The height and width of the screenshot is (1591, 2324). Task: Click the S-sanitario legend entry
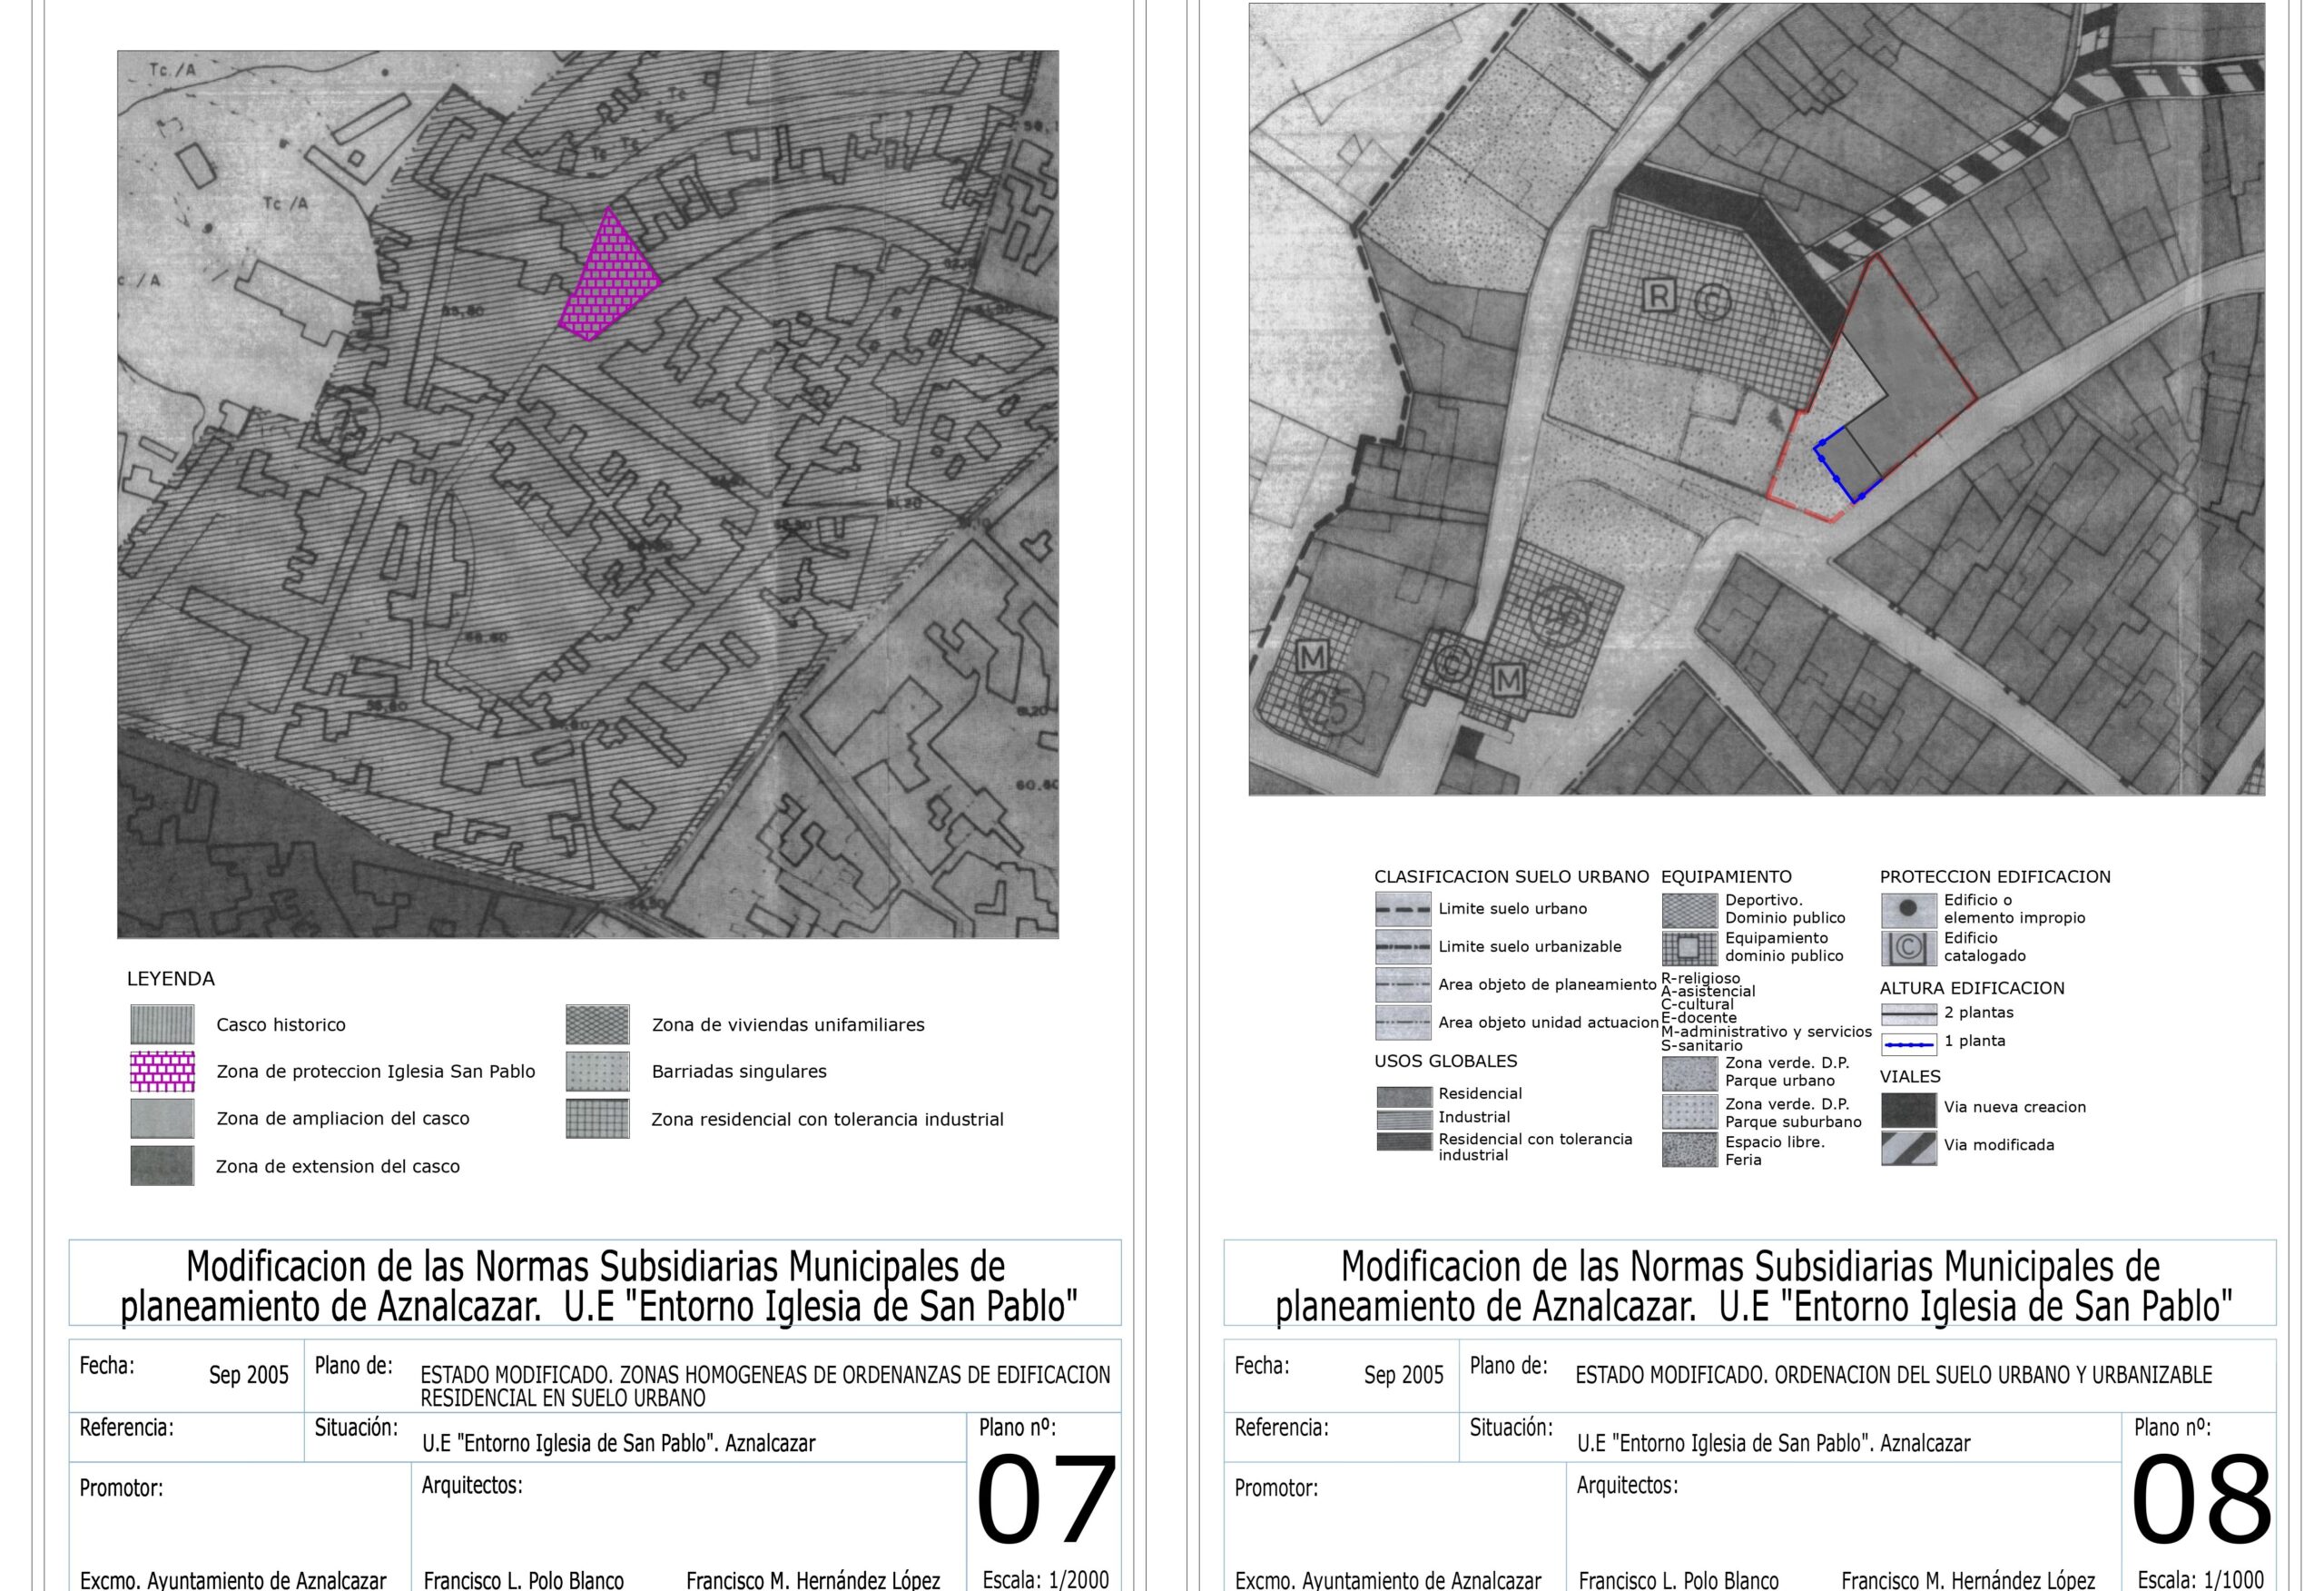coord(1702,1045)
